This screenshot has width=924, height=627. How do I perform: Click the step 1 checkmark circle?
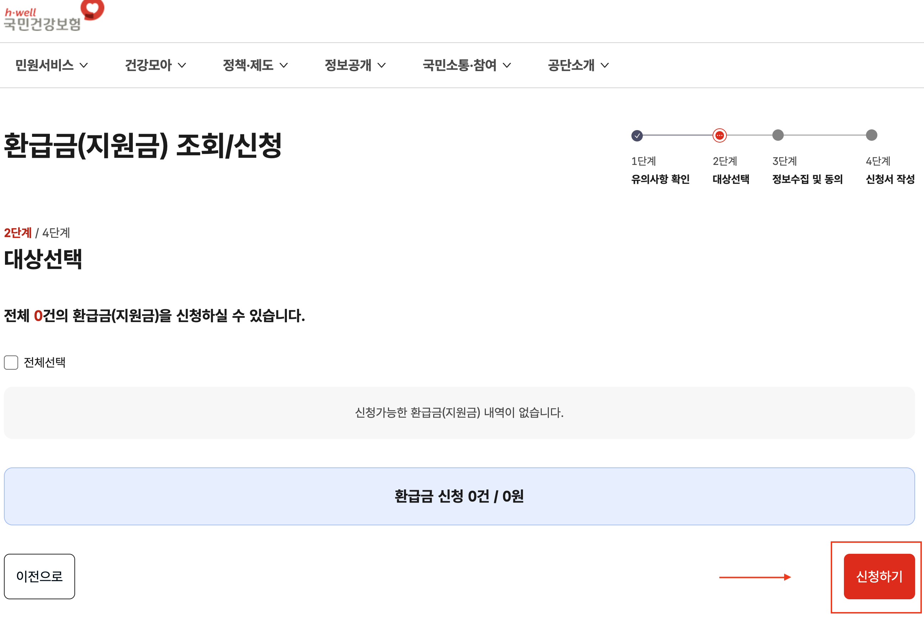pyautogui.click(x=637, y=135)
